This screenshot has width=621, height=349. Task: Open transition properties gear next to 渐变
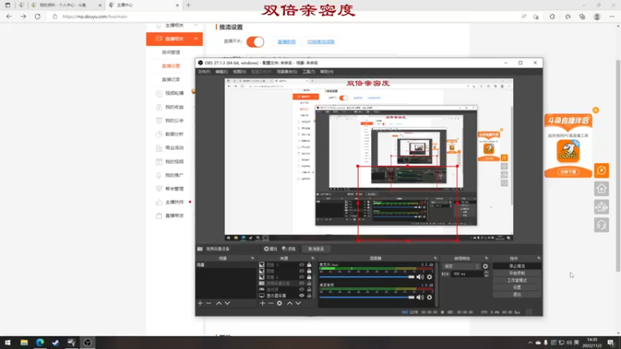(486, 266)
